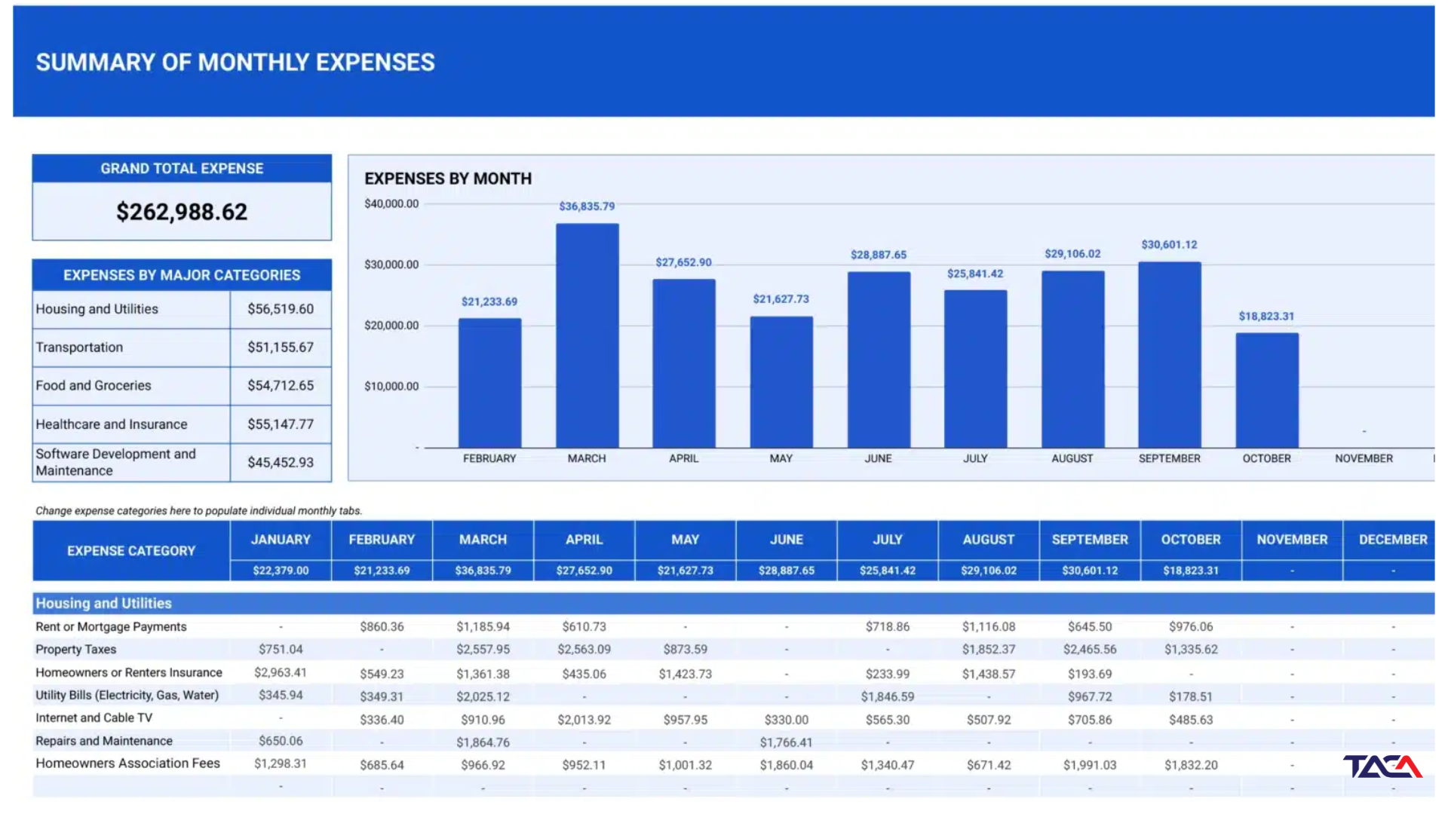Click Software Development and Maintenance category cell

pos(131,462)
